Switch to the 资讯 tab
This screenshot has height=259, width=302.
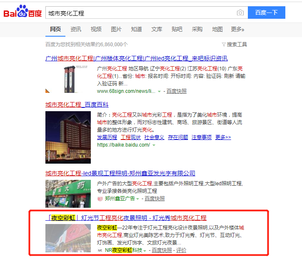coord(76,29)
